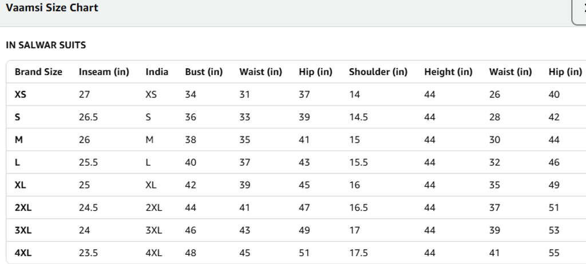Click the bold 4XL brand size row label

click(23, 253)
